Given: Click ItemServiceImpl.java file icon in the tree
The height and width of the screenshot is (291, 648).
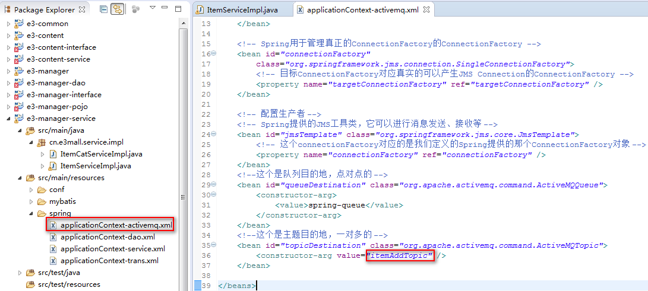Looking at the screenshot, I should click(x=53, y=166).
